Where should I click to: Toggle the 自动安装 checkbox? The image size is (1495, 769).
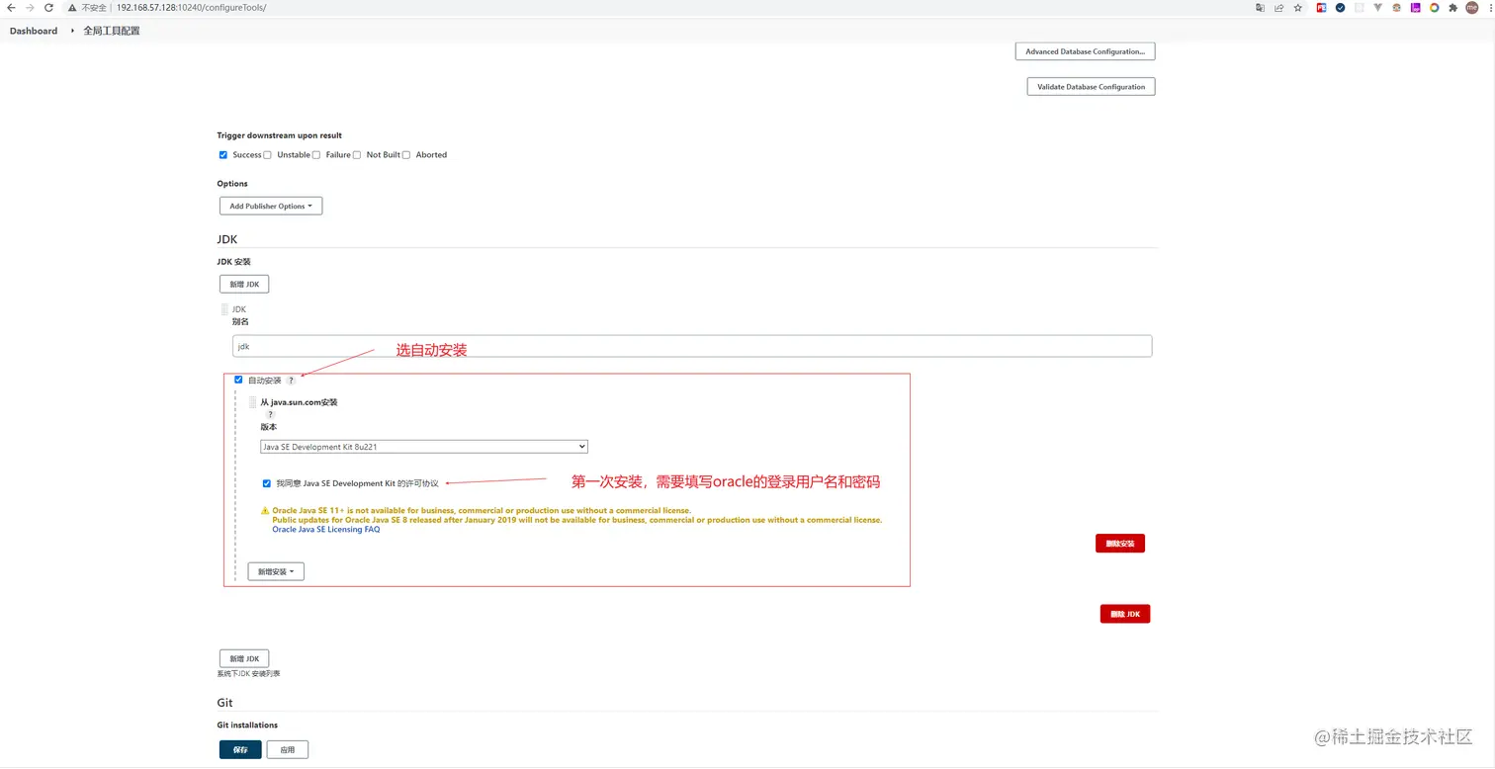(238, 380)
